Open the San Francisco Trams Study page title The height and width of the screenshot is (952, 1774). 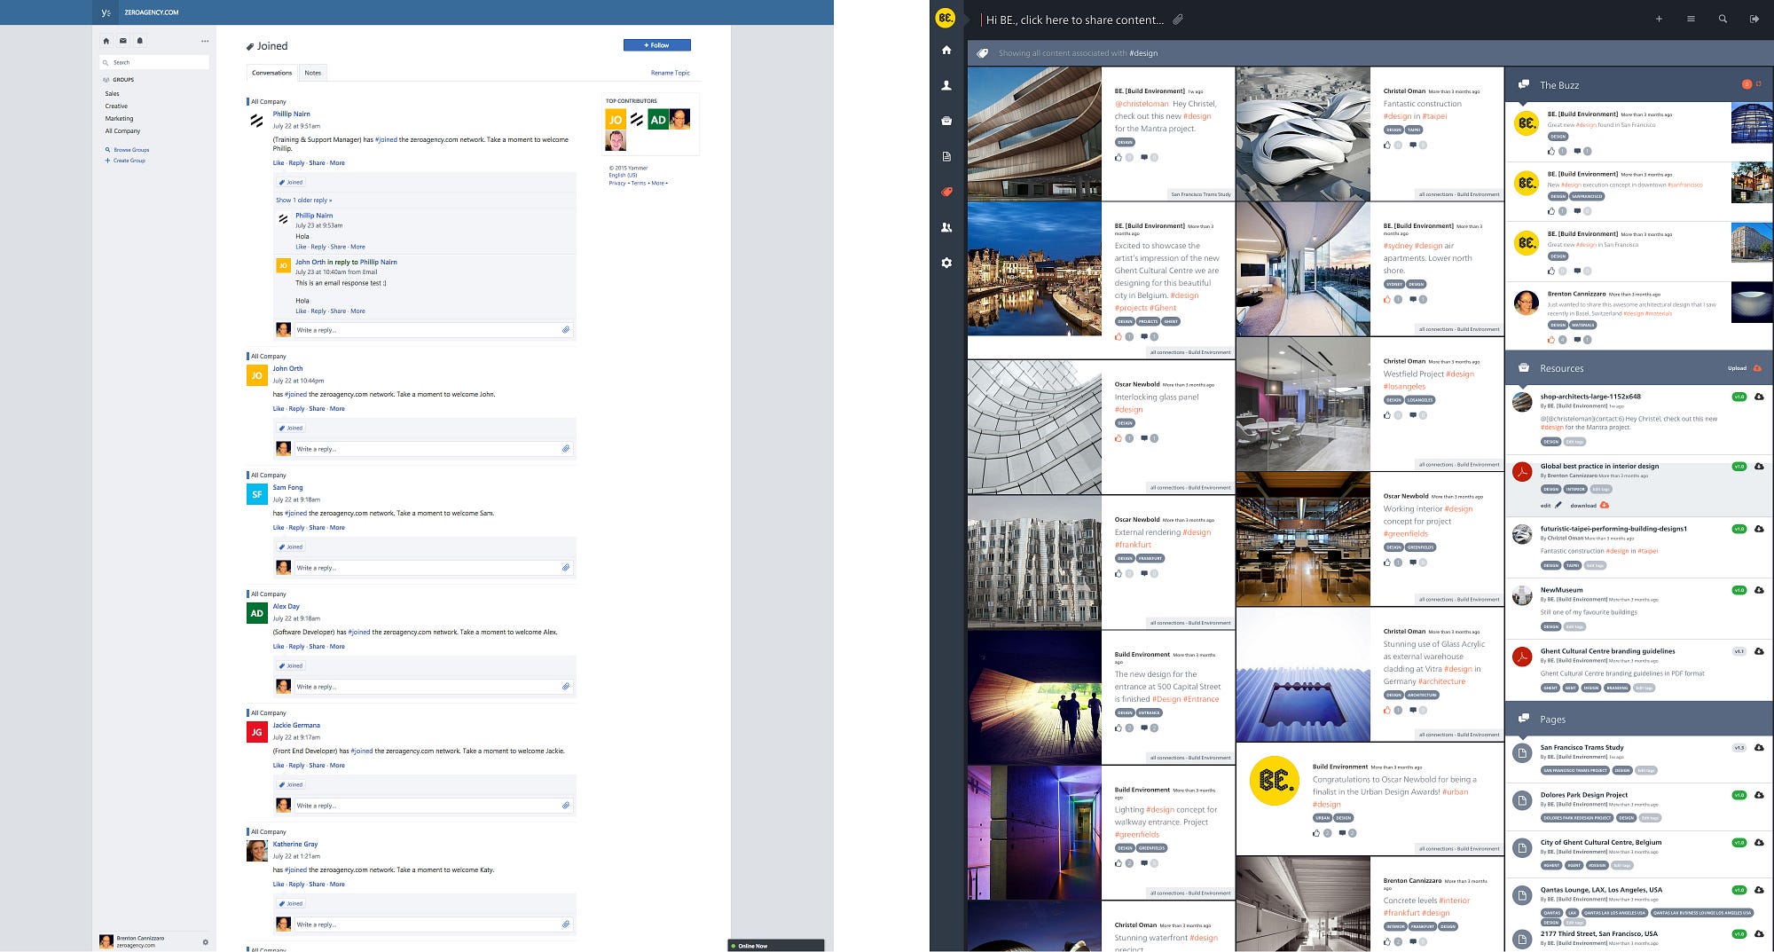tap(1582, 747)
